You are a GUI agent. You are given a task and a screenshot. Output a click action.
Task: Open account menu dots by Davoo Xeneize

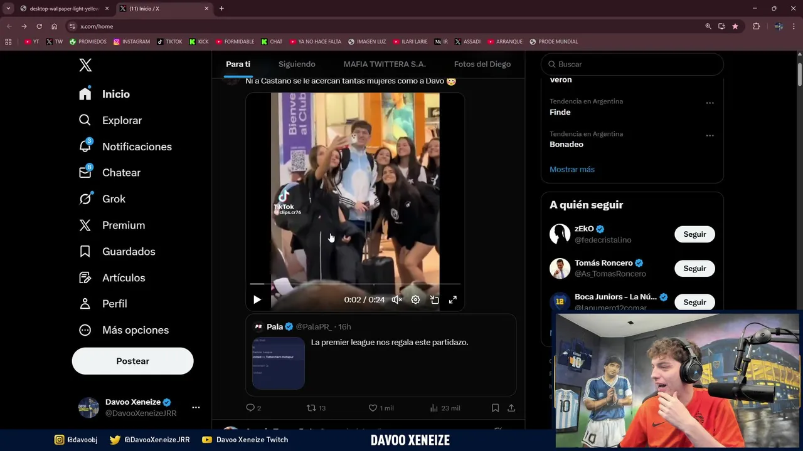tap(196, 408)
